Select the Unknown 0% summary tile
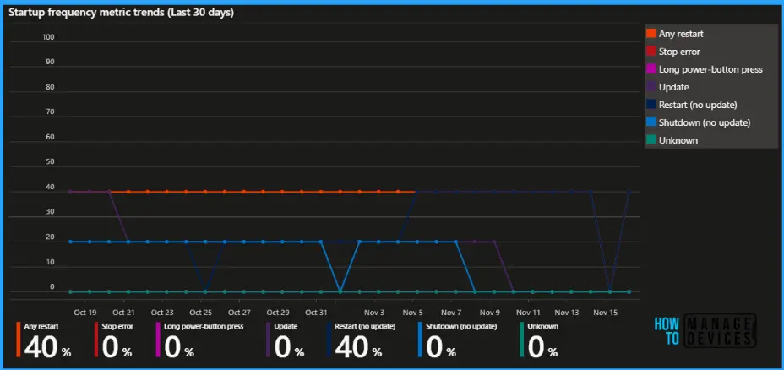This screenshot has height=370, width=784. click(x=540, y=340)
